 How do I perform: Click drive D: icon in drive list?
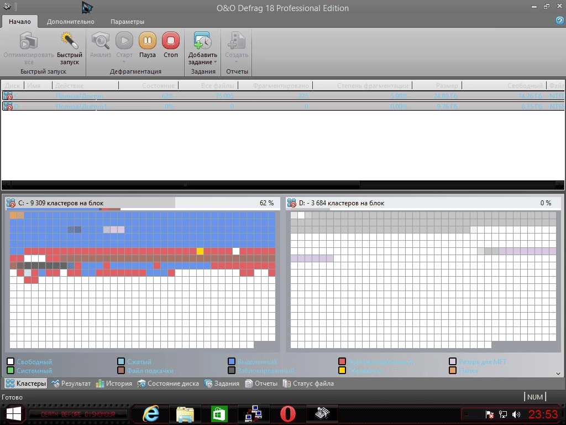(8, 106)
